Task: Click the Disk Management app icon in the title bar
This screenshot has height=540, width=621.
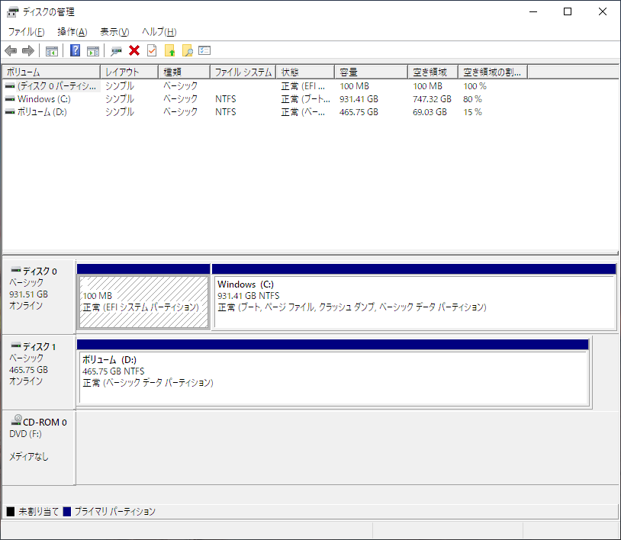Action: pyautogui.click(x=13, y=12)
